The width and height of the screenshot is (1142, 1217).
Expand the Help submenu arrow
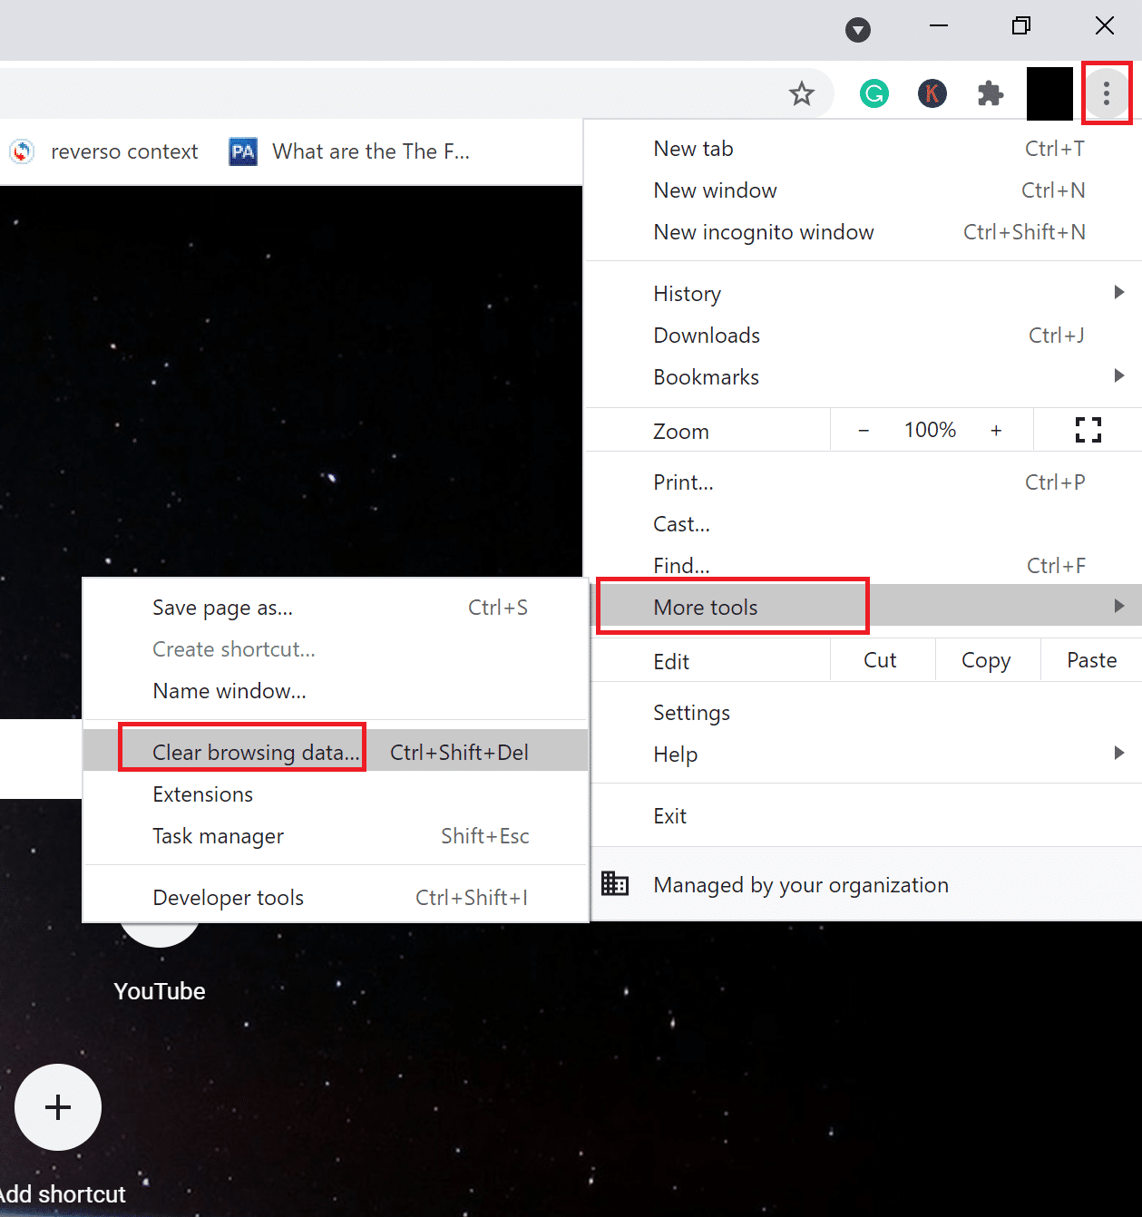pyautogui.click(x=1118, y=753)
